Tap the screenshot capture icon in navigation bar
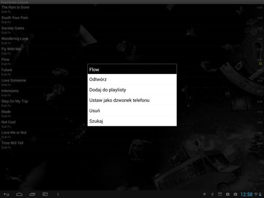 [x=45, y=195]
